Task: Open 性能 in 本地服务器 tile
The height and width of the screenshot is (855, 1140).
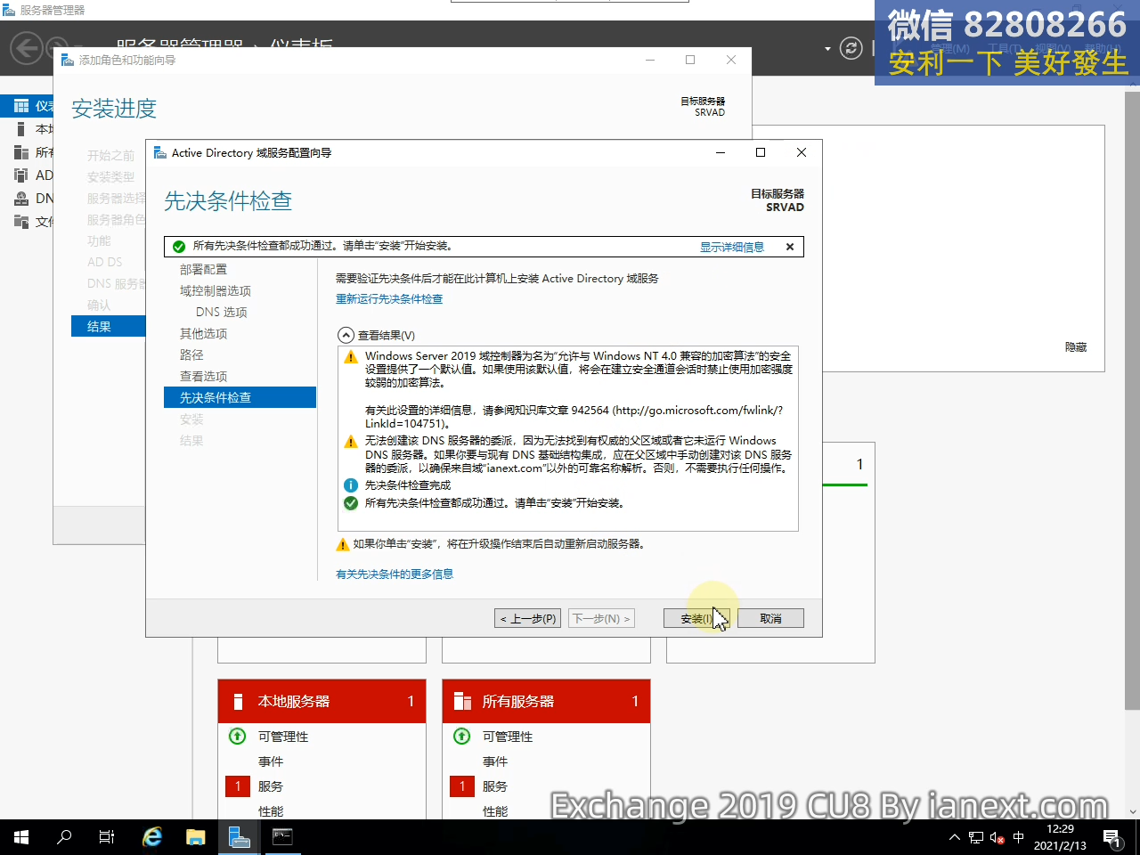Action: tap(271, 811)
